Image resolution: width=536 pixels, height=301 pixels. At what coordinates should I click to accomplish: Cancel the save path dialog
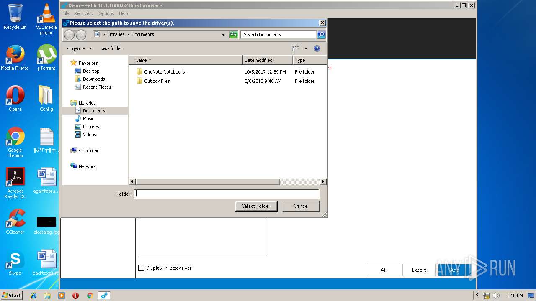click(301, 206)
